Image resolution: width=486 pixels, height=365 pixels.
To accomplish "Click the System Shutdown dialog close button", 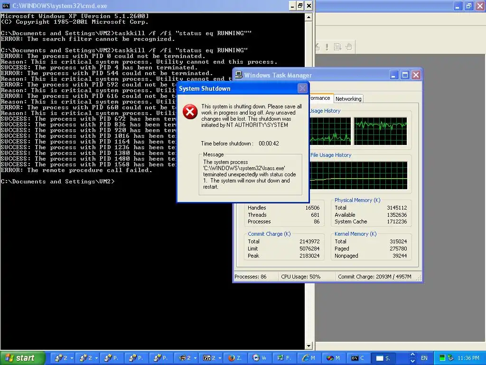I will coord(302,88).
